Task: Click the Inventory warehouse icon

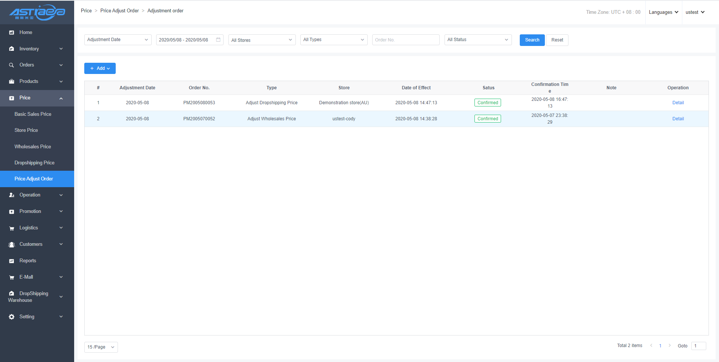Action: (12, 49)
